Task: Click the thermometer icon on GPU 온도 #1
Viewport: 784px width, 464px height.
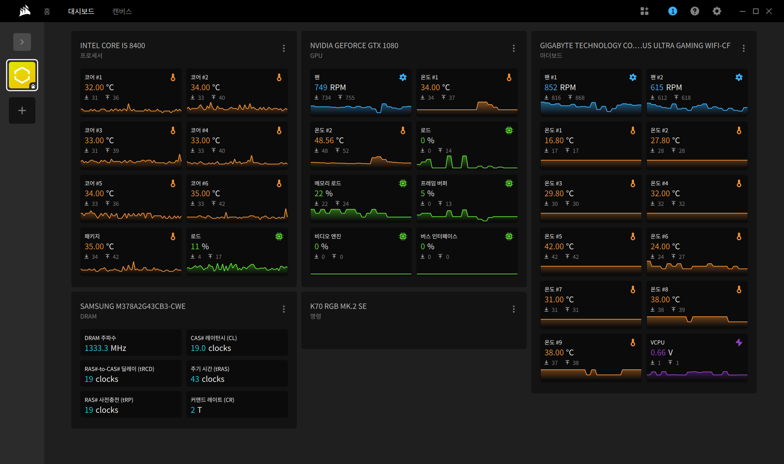Action: pyautogui.click(x=509, y=77)
